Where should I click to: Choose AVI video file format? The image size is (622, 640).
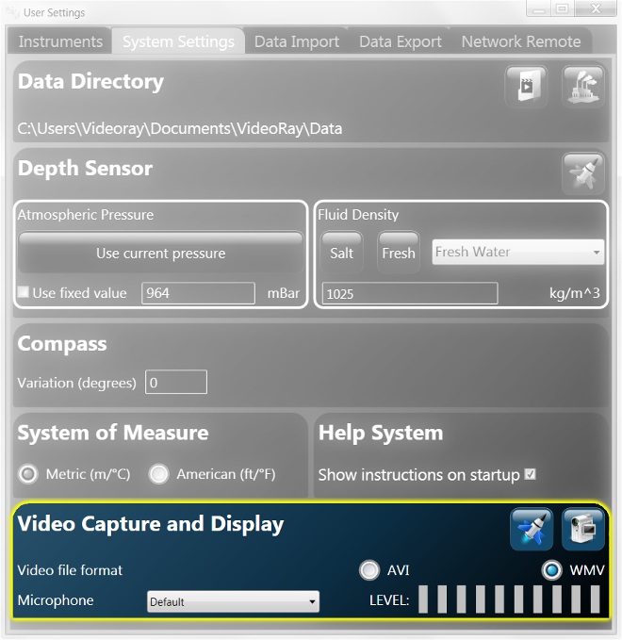click(369, 570)
